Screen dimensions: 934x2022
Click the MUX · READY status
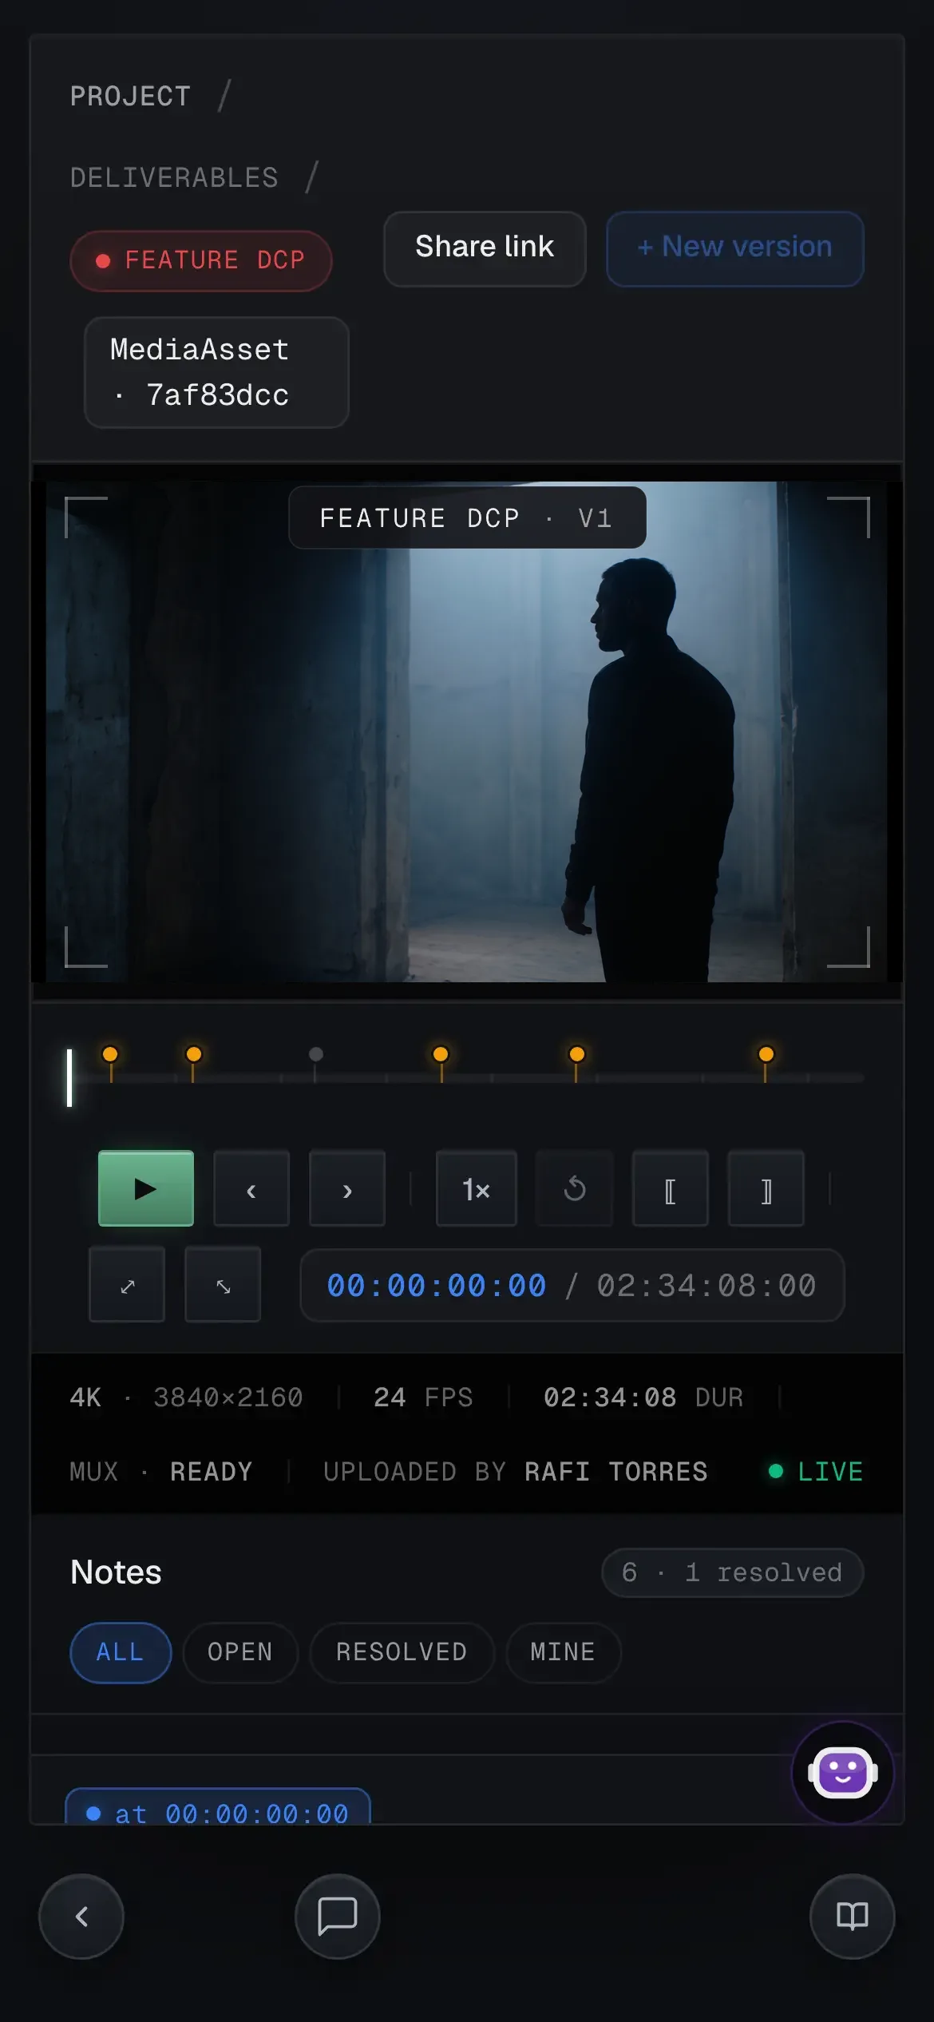point(161,1471)
